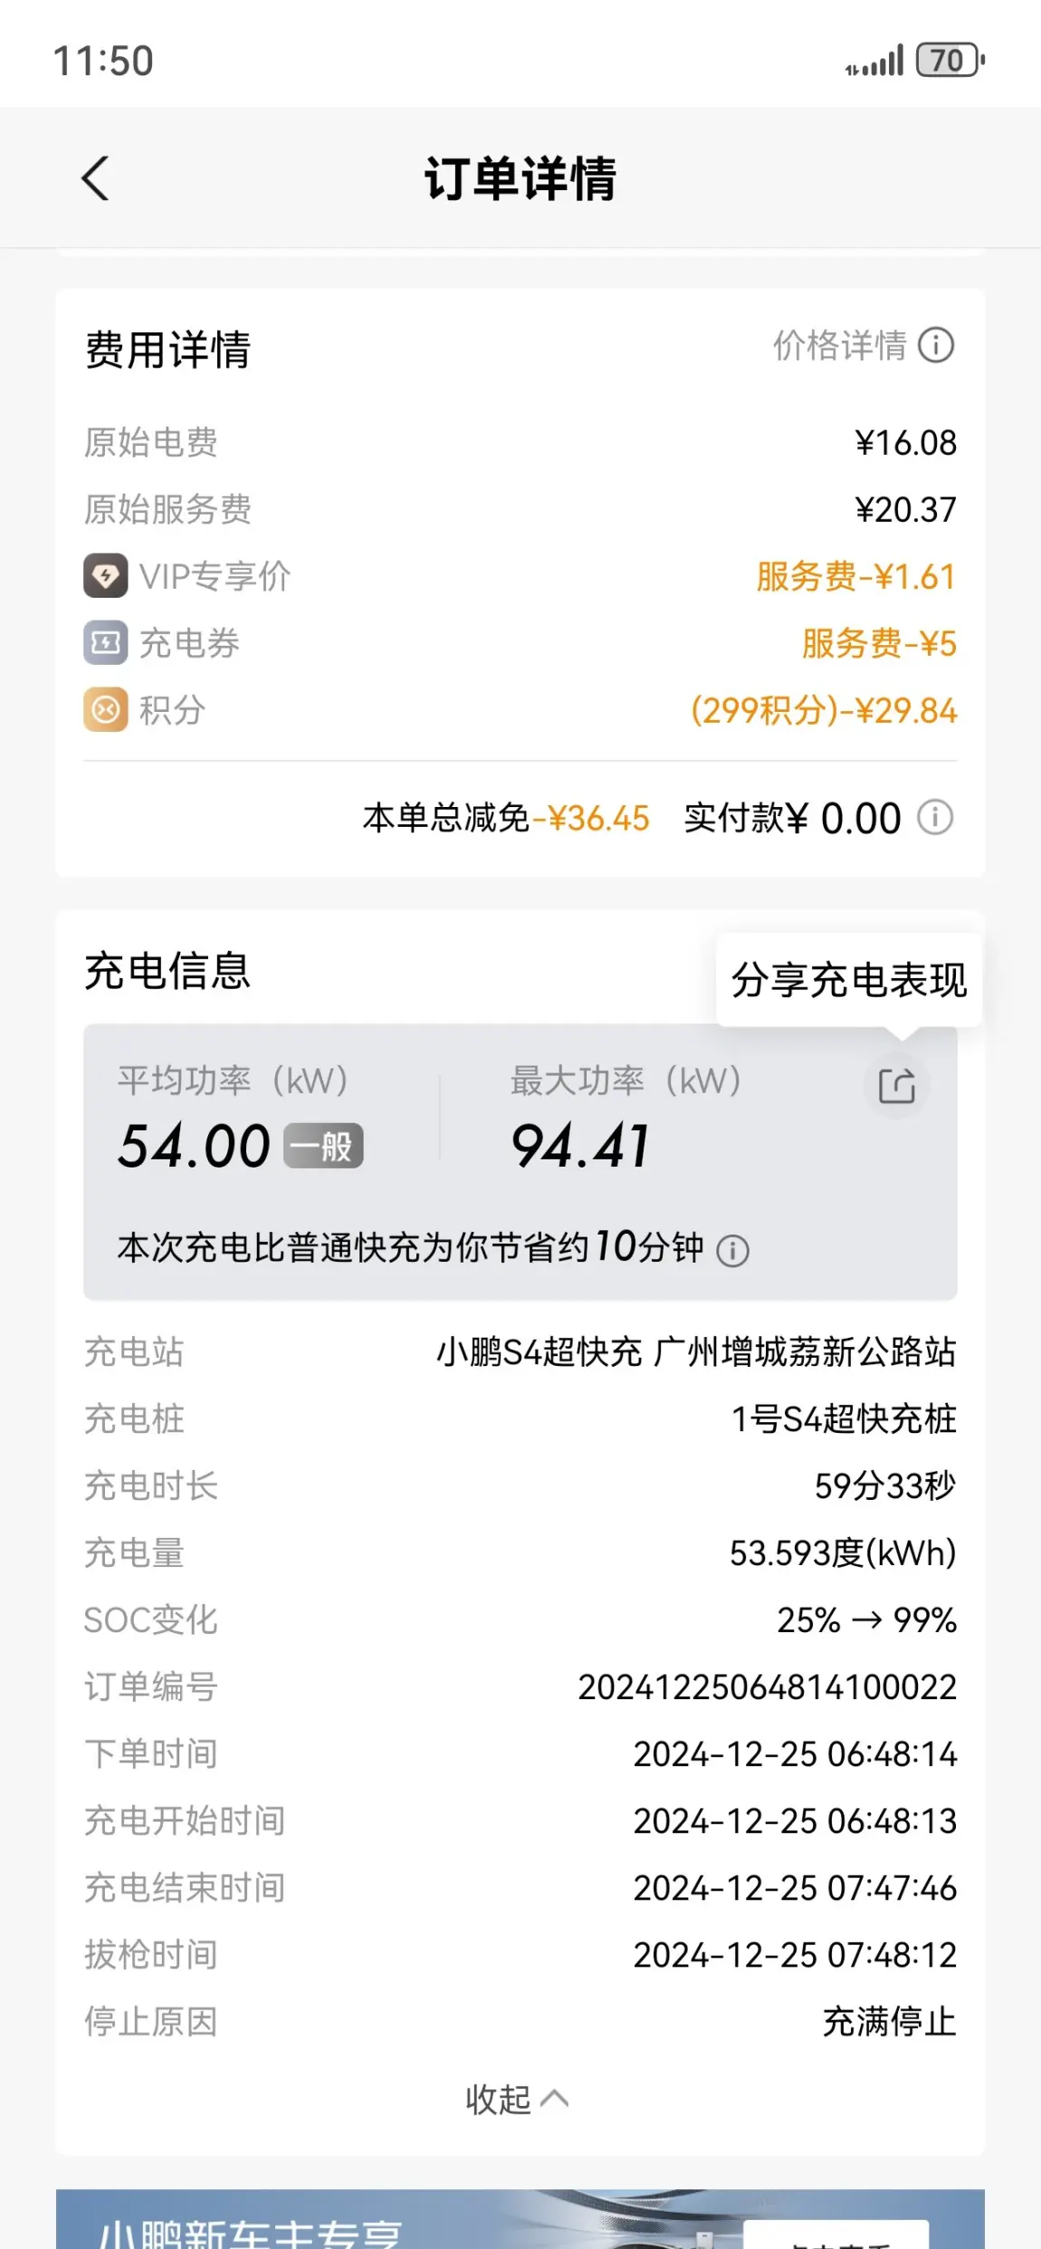
Task: Tap the back arrow icon
Action: pyautogui.click(x=96, y=178)
